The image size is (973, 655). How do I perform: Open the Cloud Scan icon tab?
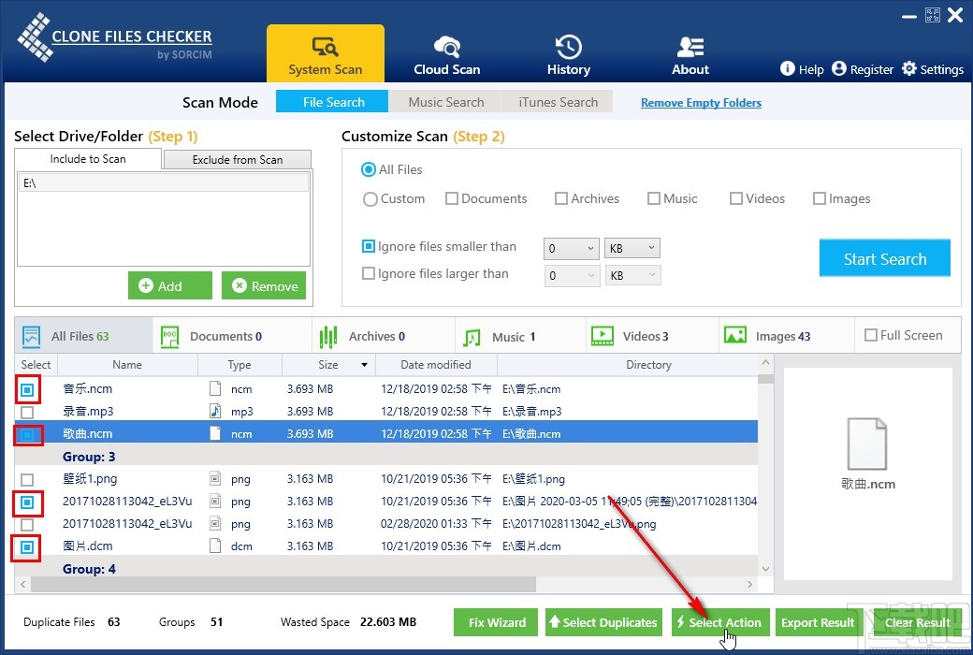click(x=446, y=47)
